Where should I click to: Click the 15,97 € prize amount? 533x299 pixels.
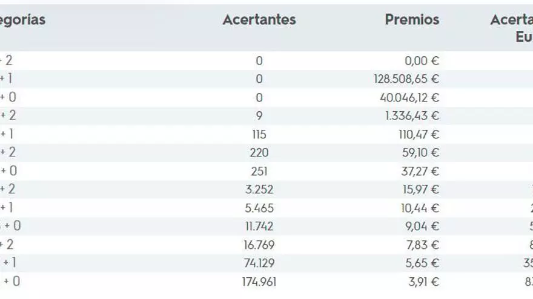click(x=420, y=190)
